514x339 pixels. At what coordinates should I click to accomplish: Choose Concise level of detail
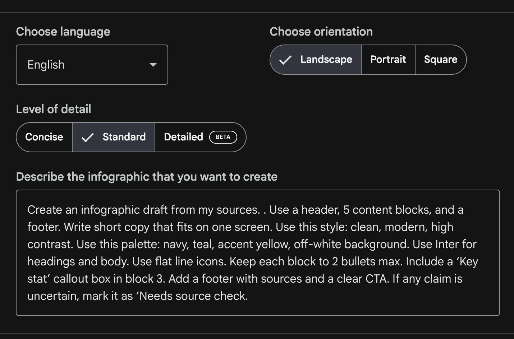tap(44, 137)
